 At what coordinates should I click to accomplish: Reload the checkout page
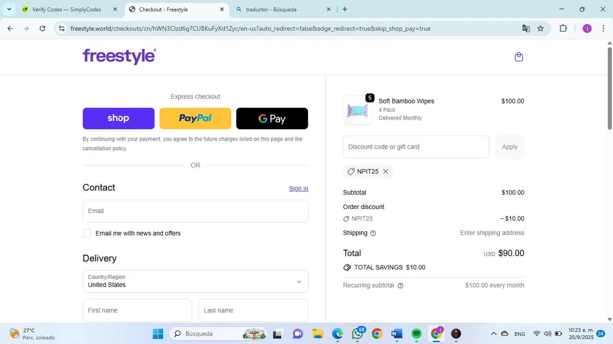pos(43,29)
